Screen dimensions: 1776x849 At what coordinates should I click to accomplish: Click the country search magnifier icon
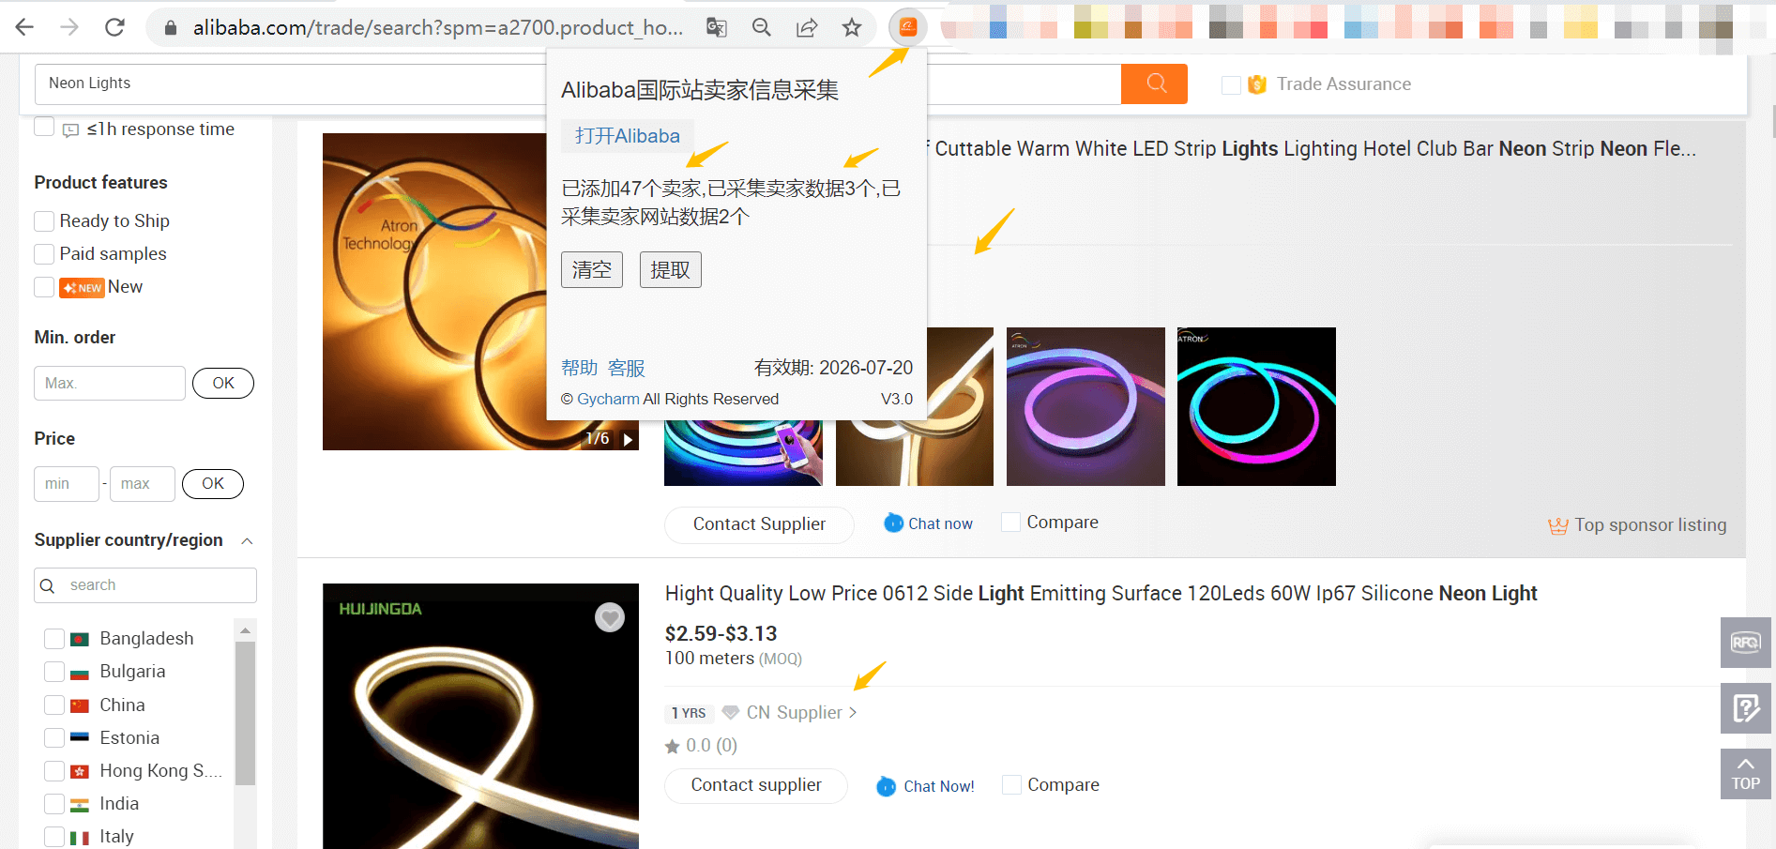pyautogui.click(x=48, y=585)
